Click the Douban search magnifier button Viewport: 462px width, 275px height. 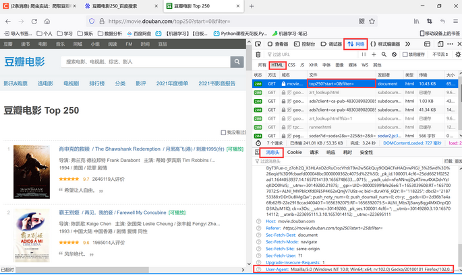(237, 62)
